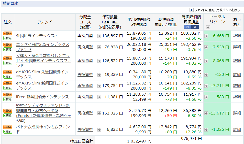Click 解約 for iFree 新興国債券インデックス
Viewport: 244px width, 144px height.
click(8, 99)
